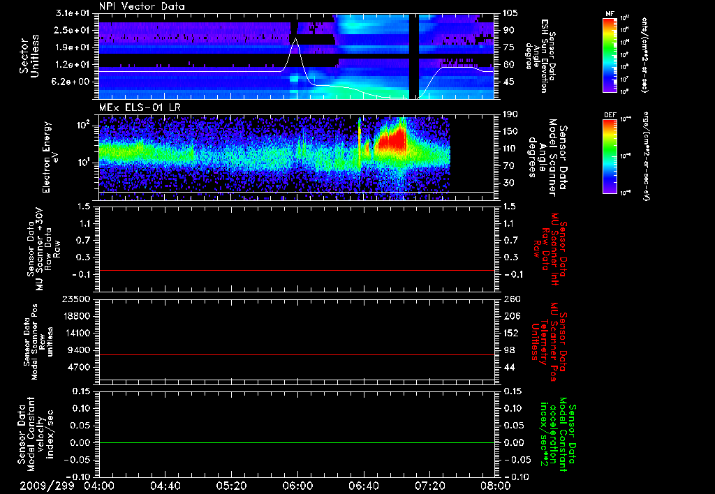Click the red high-flux burst in ELS spectrogram
This screenshot has height=494, width=715.
(391, 140)
